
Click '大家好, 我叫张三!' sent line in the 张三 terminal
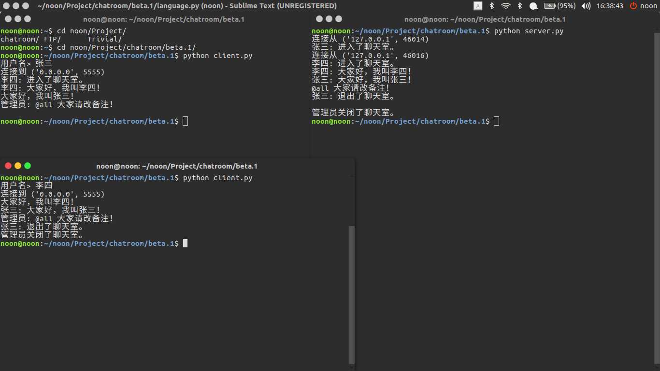pos(38,97)
